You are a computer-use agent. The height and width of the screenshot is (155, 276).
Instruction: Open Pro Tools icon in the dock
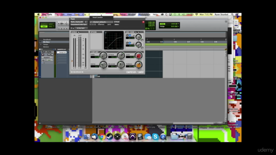(x=132, y=136)
